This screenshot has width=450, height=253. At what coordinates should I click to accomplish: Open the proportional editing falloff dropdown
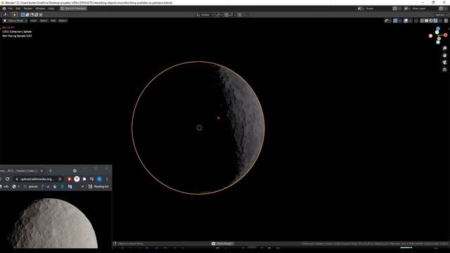[x=245, y=15]
